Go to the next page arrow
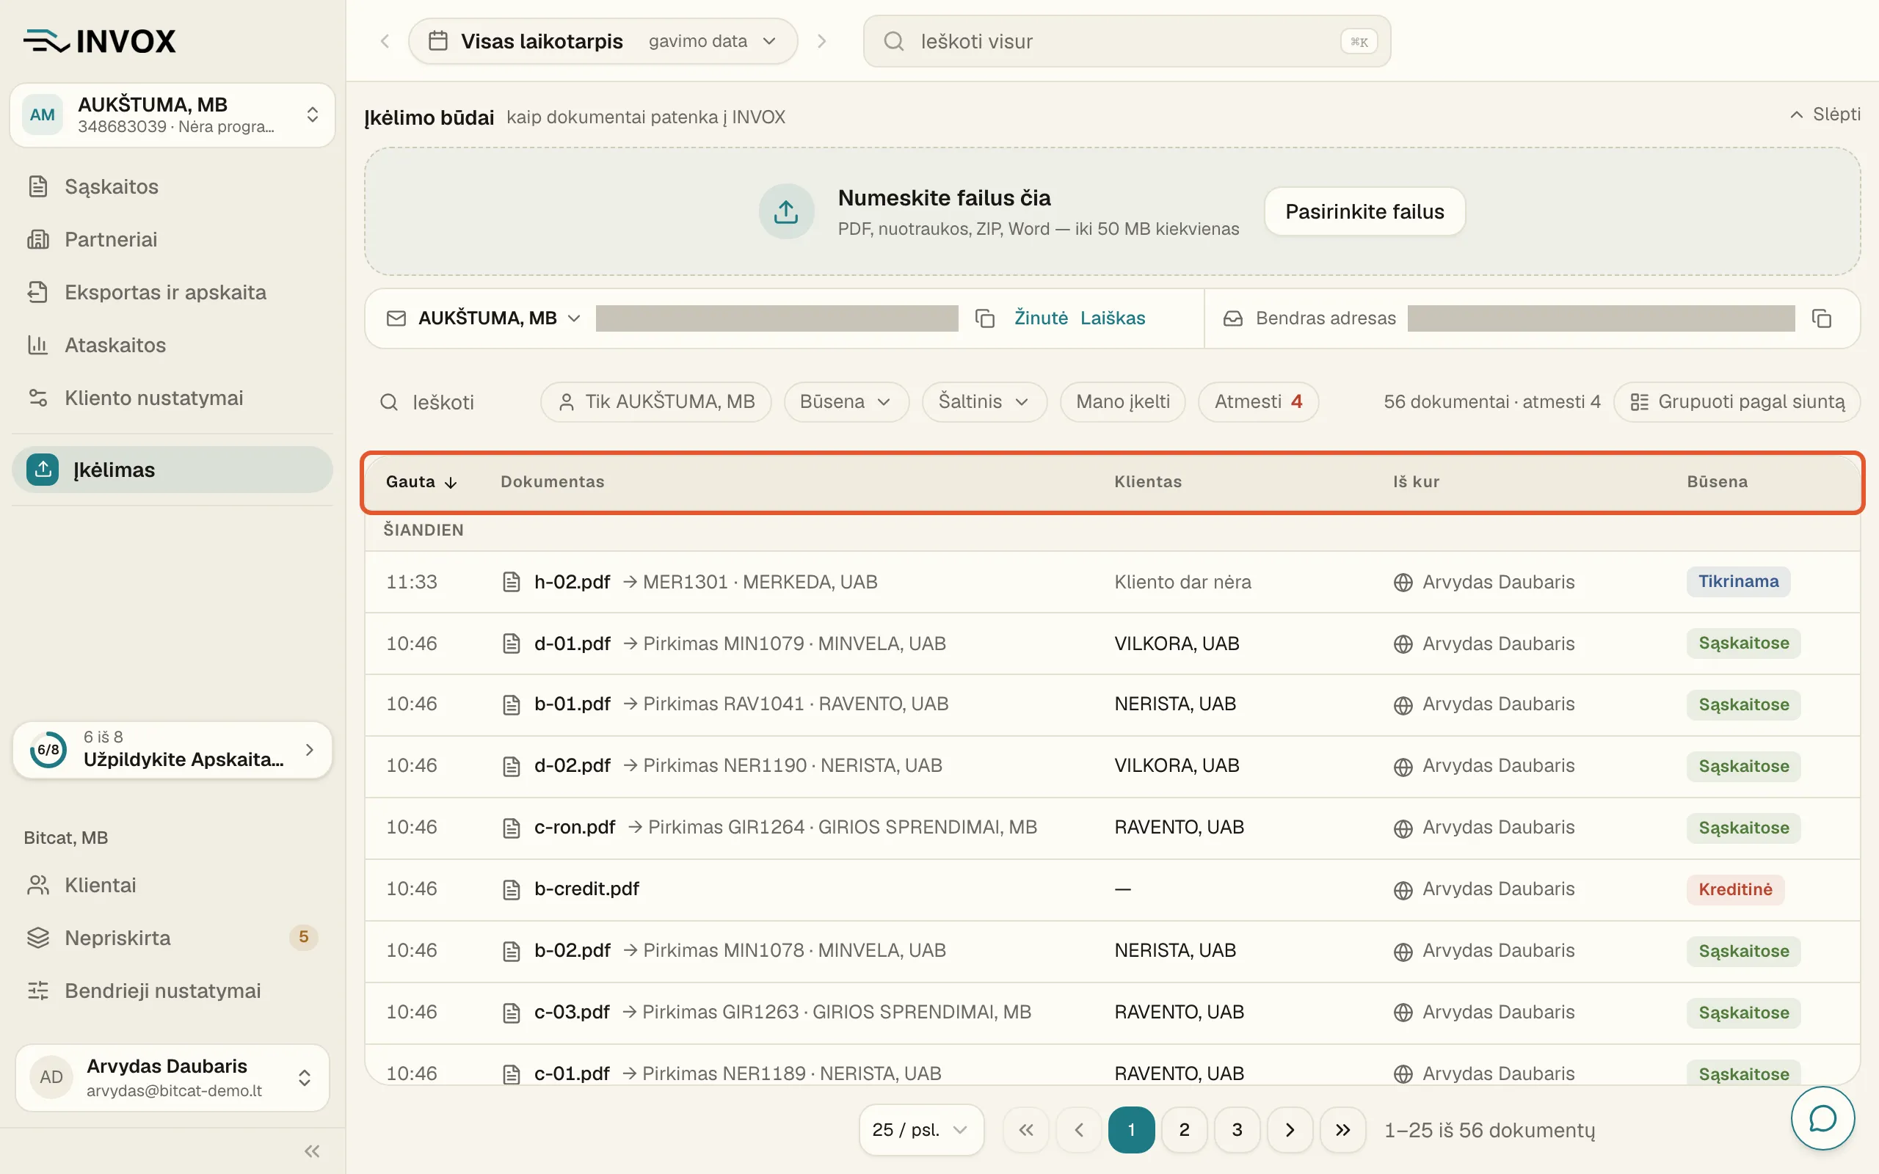 click(x=1290, y=1130)
